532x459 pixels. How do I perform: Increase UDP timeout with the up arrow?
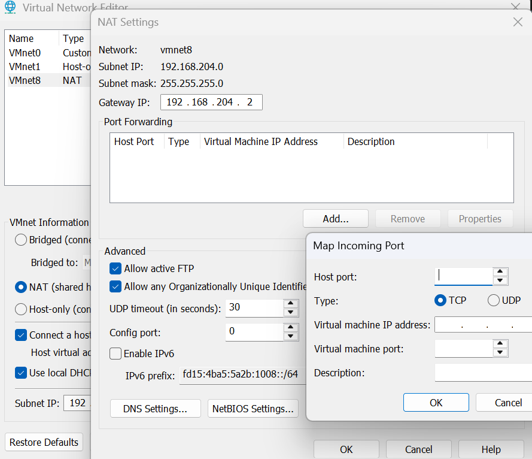click(x=291, y=304)
